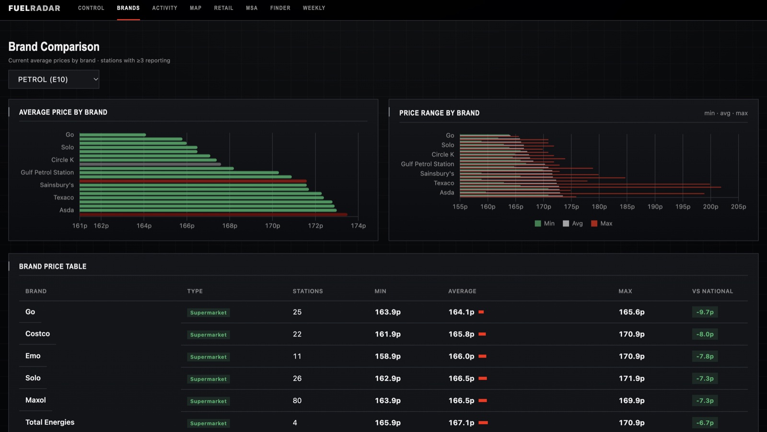Click the red indicator beside 167.1p average
767x432 pixels.
[x=483, y=422]
